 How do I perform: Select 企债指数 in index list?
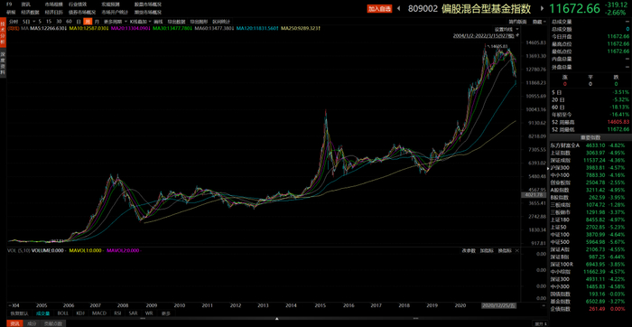tap(590, 308)
